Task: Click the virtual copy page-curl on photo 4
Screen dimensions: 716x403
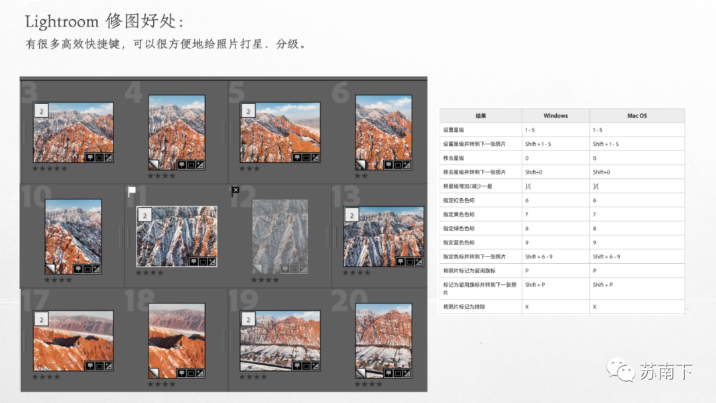Action: (x=154, y=164)
